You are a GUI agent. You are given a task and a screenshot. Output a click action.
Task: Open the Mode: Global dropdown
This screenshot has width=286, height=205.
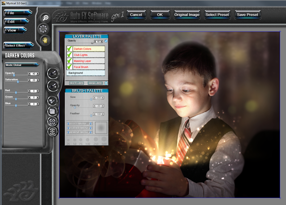click(22, 65)
